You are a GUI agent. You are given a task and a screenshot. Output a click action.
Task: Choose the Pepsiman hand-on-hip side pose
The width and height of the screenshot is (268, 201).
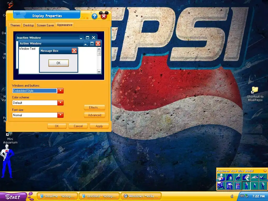pyautogui.click(x=263, y=186)
